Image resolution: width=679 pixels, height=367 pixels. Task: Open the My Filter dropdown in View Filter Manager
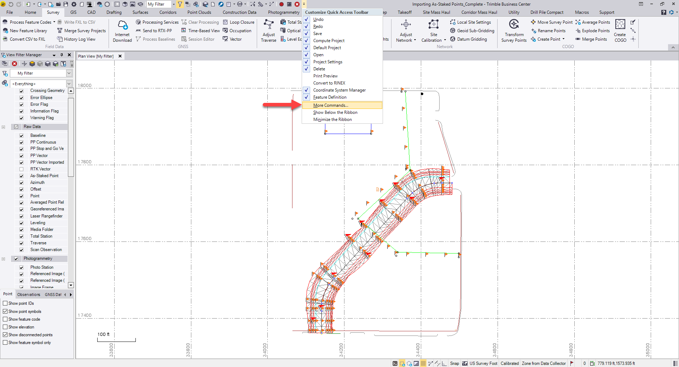(69, 73)
